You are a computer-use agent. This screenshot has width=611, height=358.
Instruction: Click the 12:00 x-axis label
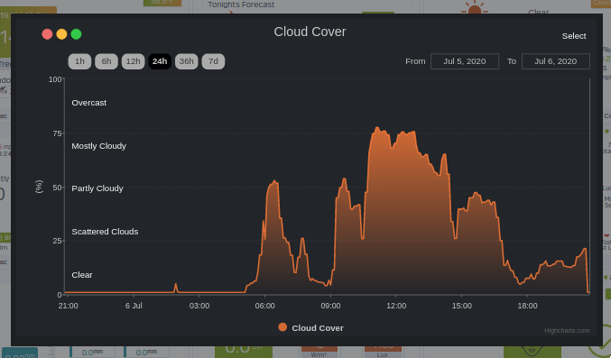click(396, 306)
